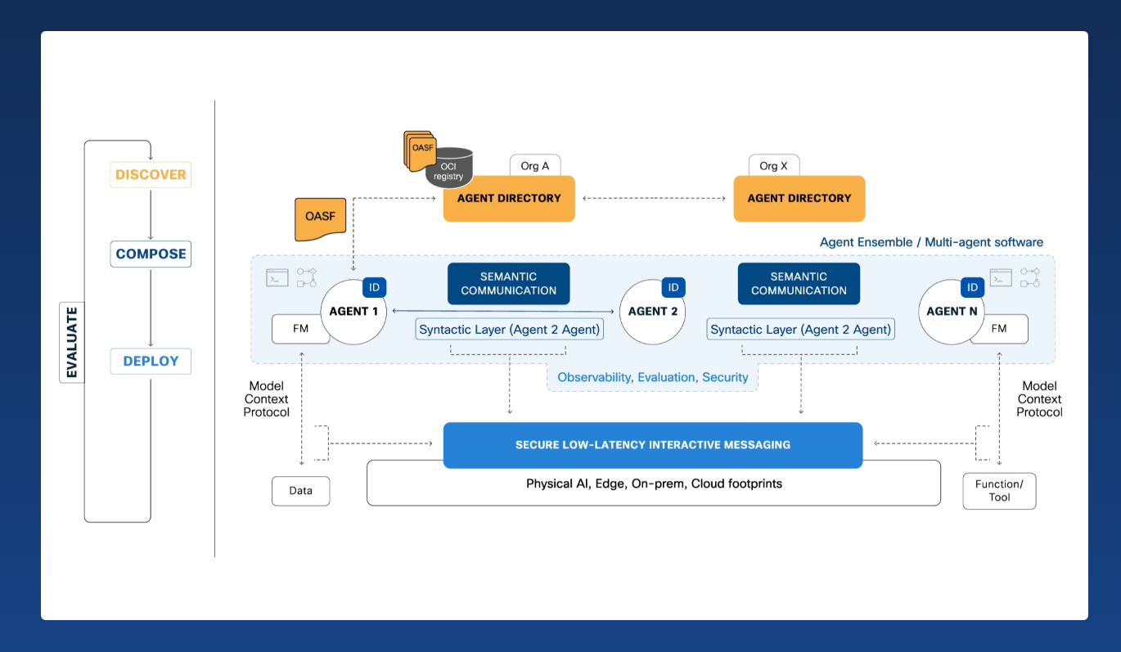Click the vertical EVALUATE label
This screenshot has width=1121, height=652.
tap(72, 342)
